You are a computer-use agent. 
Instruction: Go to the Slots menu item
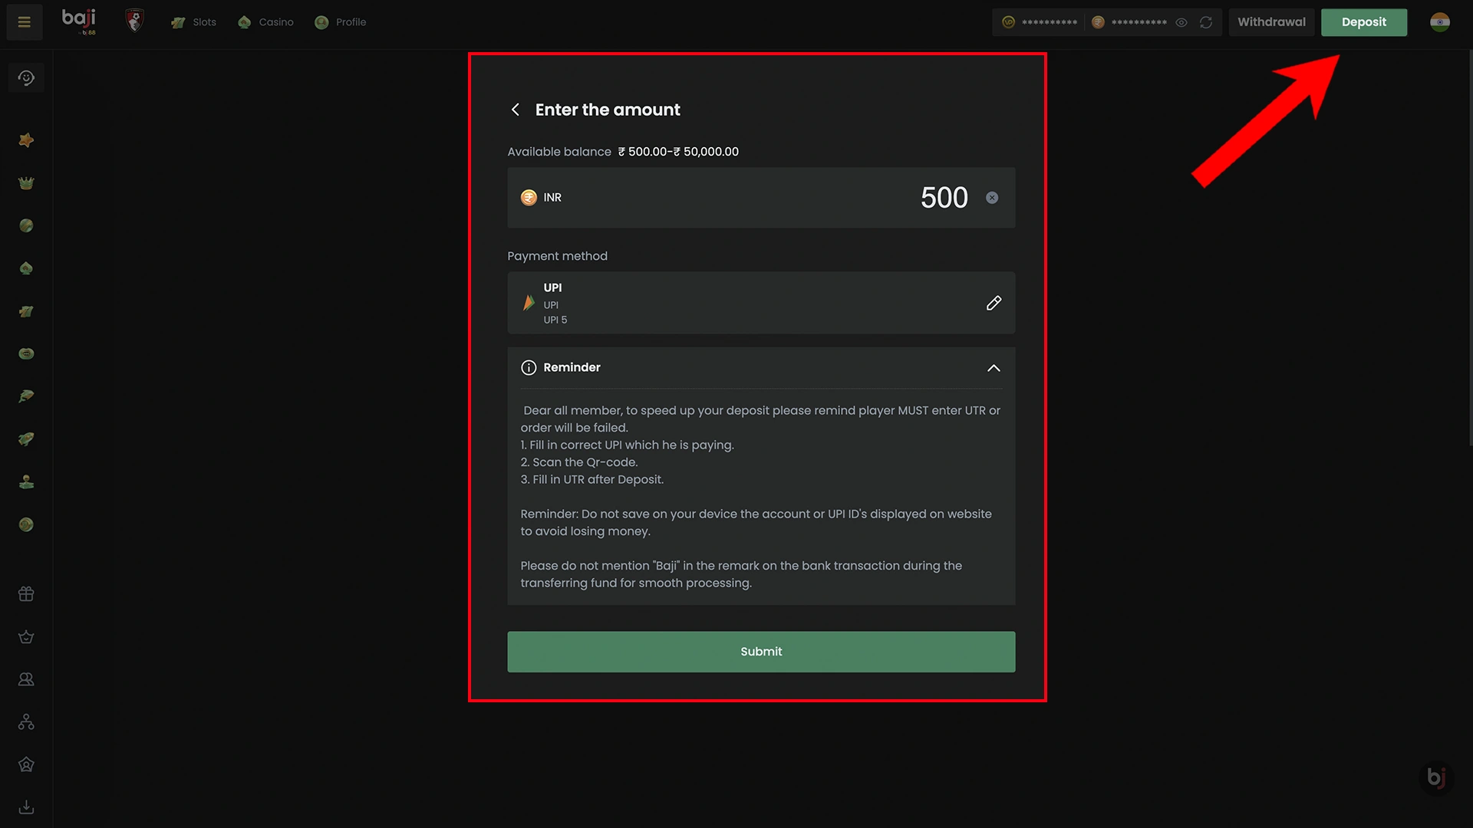point(194,22)
